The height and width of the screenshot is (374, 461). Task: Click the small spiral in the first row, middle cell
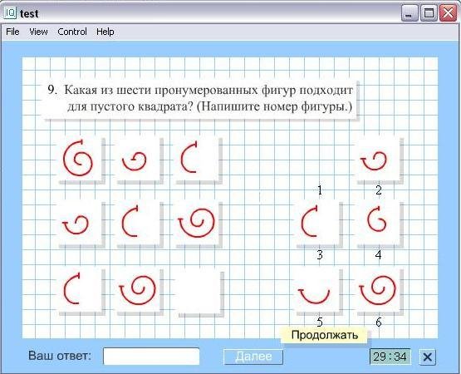point(138,160)
